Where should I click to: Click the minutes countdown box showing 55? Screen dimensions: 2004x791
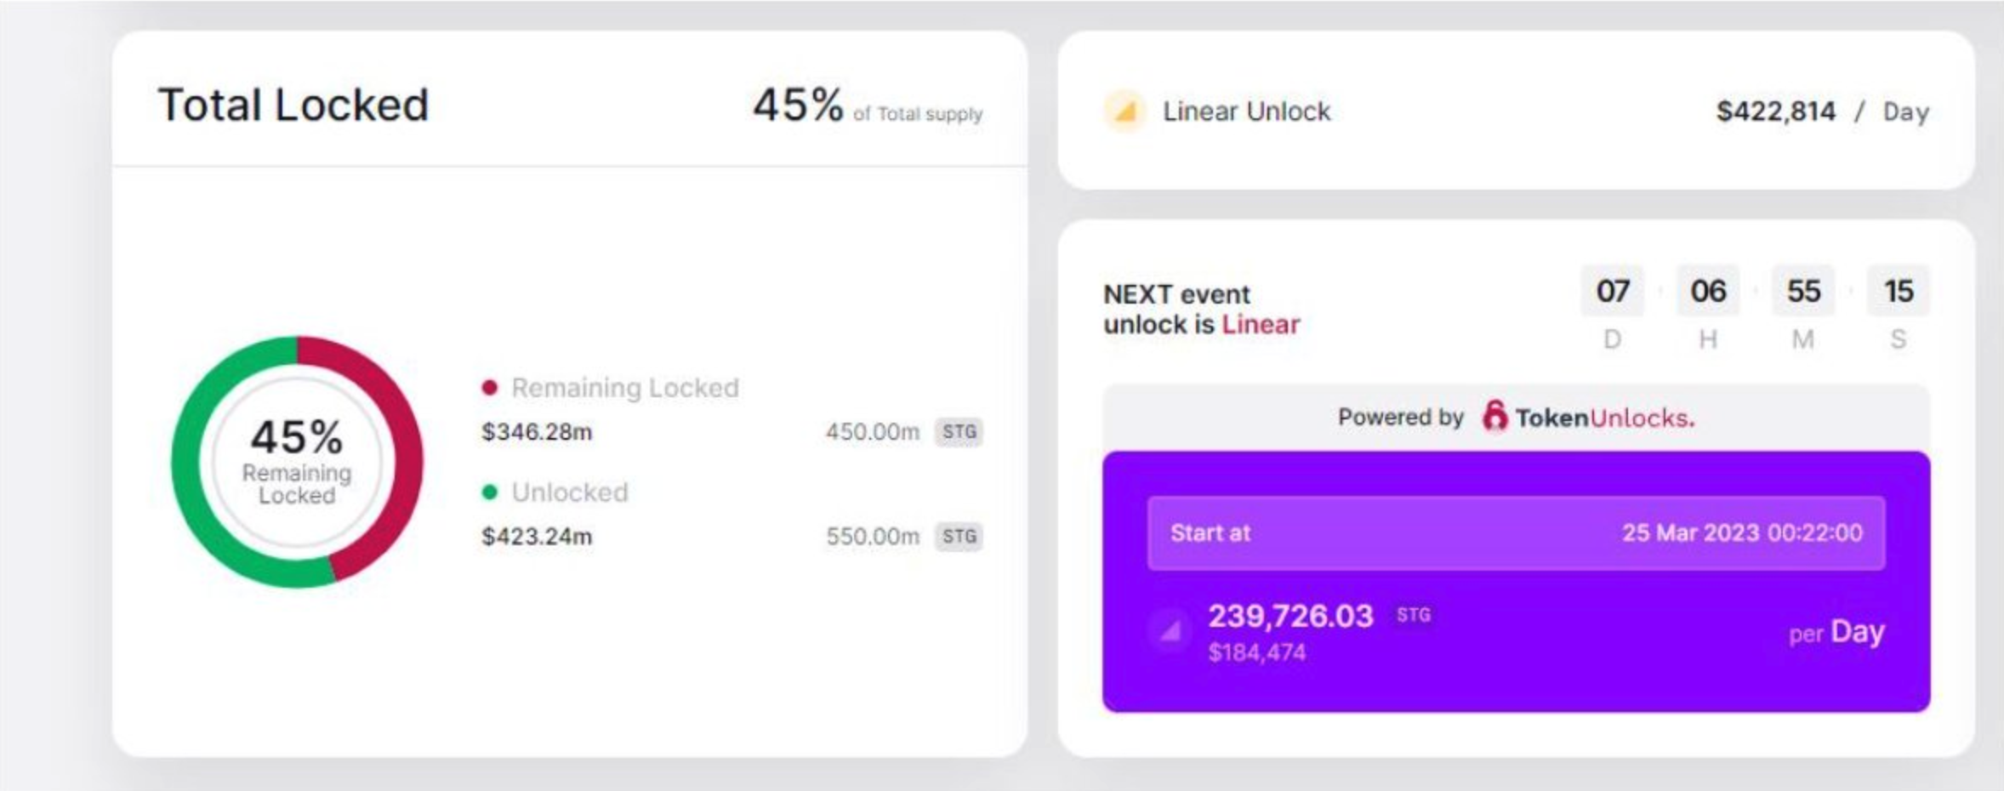click(x=1803, y=292)
